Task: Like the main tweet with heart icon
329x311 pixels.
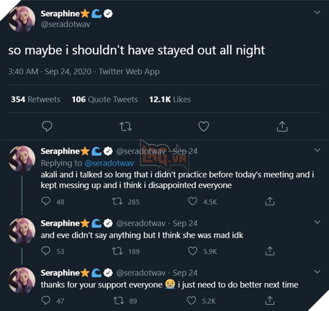Action: coord(204,126)
